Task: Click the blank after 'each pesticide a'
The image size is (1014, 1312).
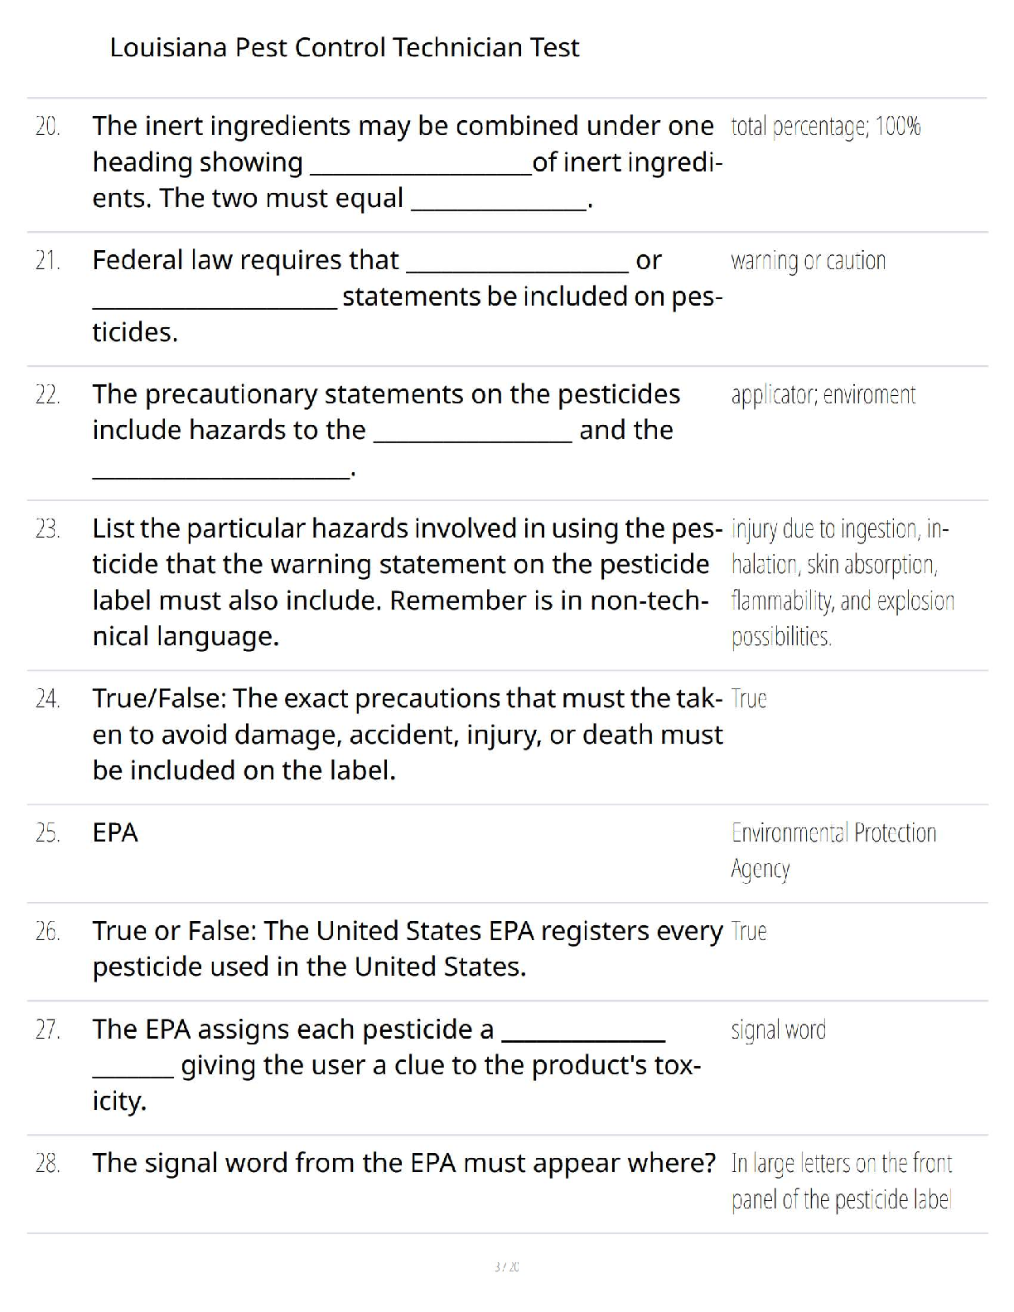Action: pyautogui.click(x=583, y=1033)
